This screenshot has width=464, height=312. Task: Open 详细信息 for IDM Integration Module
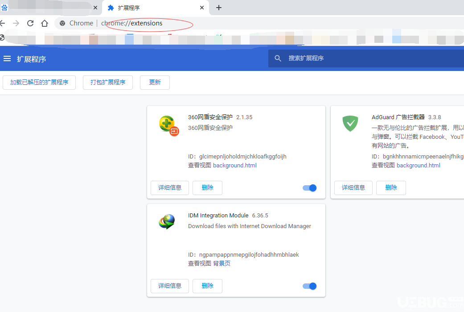(170, 286)
